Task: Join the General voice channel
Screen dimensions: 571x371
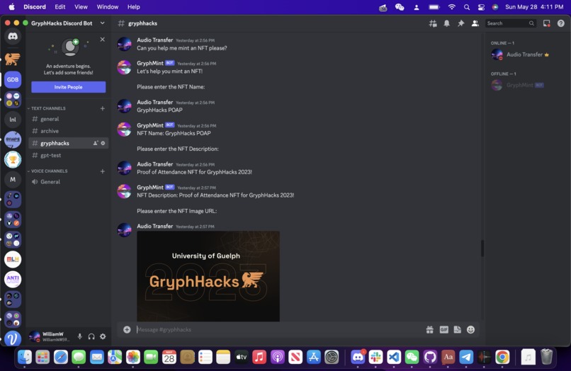Action: coord(69,182)
